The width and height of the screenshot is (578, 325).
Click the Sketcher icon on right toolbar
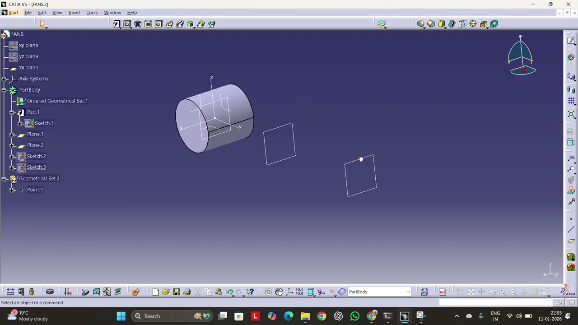(571, 41)
